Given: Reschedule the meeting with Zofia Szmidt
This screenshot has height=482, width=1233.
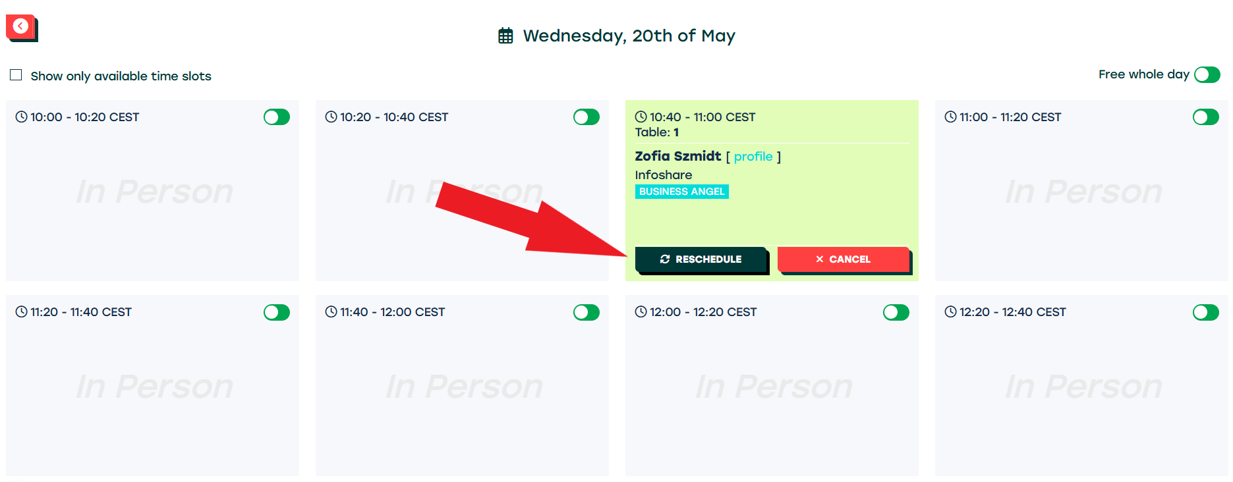Looking at the screenshot, I should tap(701, 259).
